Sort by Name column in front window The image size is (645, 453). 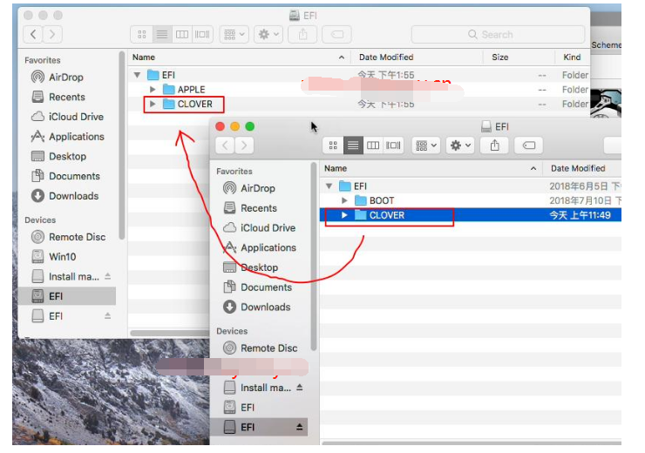[431, 168]
